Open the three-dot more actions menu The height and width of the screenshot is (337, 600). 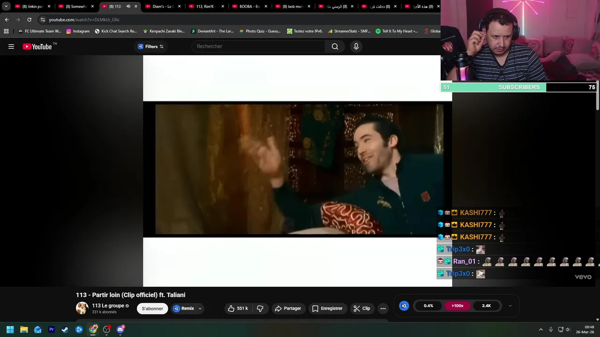click(x=383, y=308)
